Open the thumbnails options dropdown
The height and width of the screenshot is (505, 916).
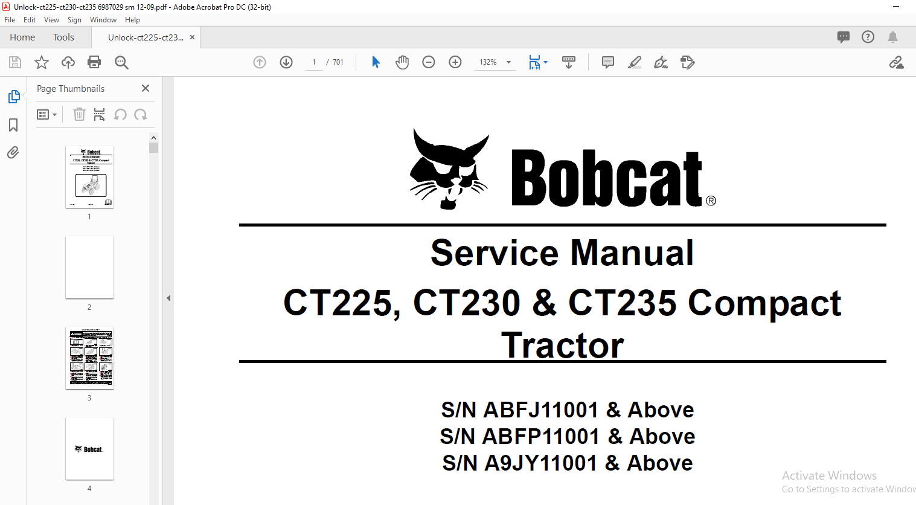47,114
